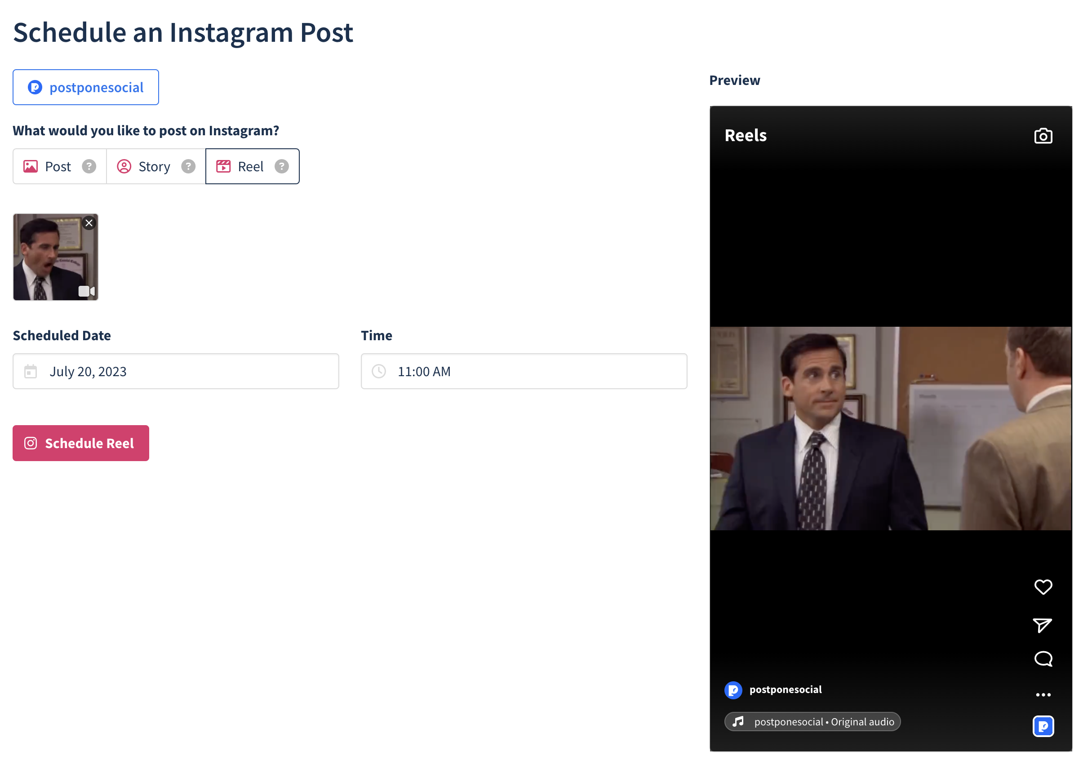Click postponesocial username in preview
The width and height of the screenshot is (1092, 773).
785,690
